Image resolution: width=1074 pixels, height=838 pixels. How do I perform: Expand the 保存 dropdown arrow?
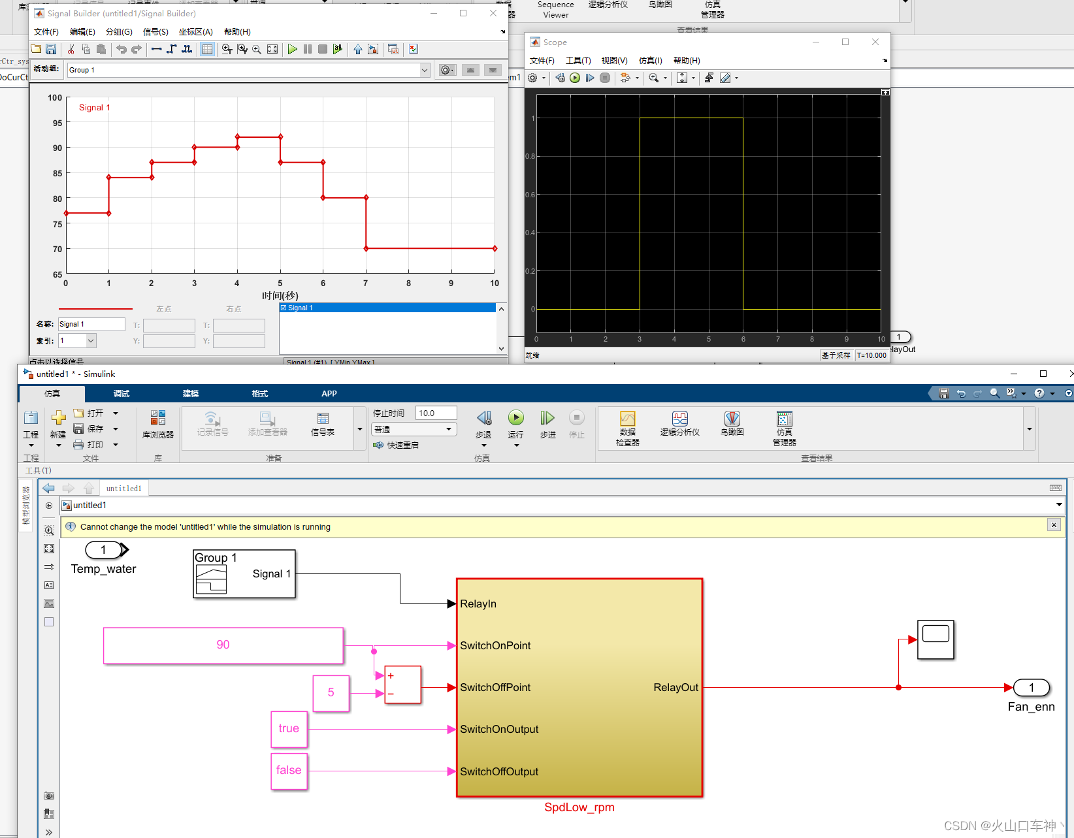click(x=116, y=428)
